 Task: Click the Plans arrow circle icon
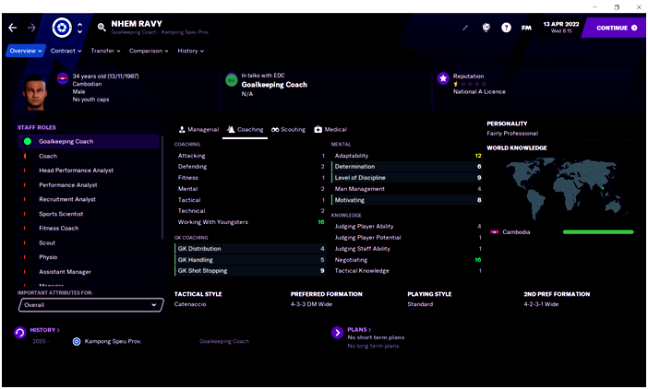[337, 333]
